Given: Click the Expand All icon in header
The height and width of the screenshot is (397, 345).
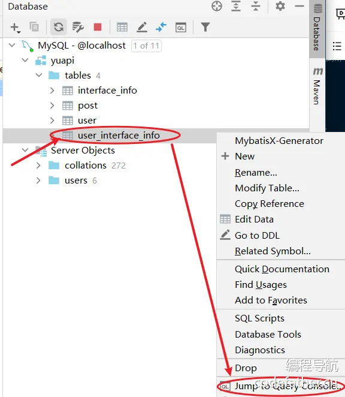Looking at the screenshot, I should point(236,6).
